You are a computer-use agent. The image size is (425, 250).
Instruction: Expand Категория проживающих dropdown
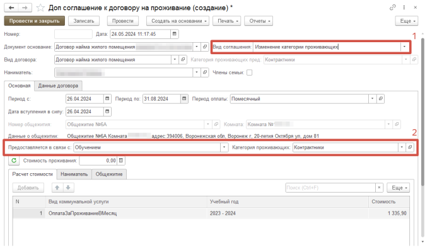coord(402,147)
